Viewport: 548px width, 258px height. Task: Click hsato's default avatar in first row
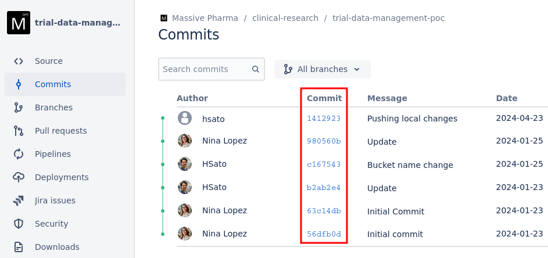(185, 119)
